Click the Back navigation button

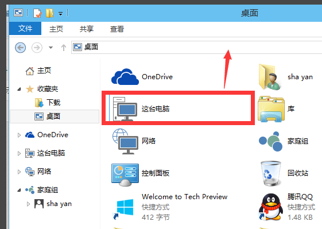pos(20,48)
